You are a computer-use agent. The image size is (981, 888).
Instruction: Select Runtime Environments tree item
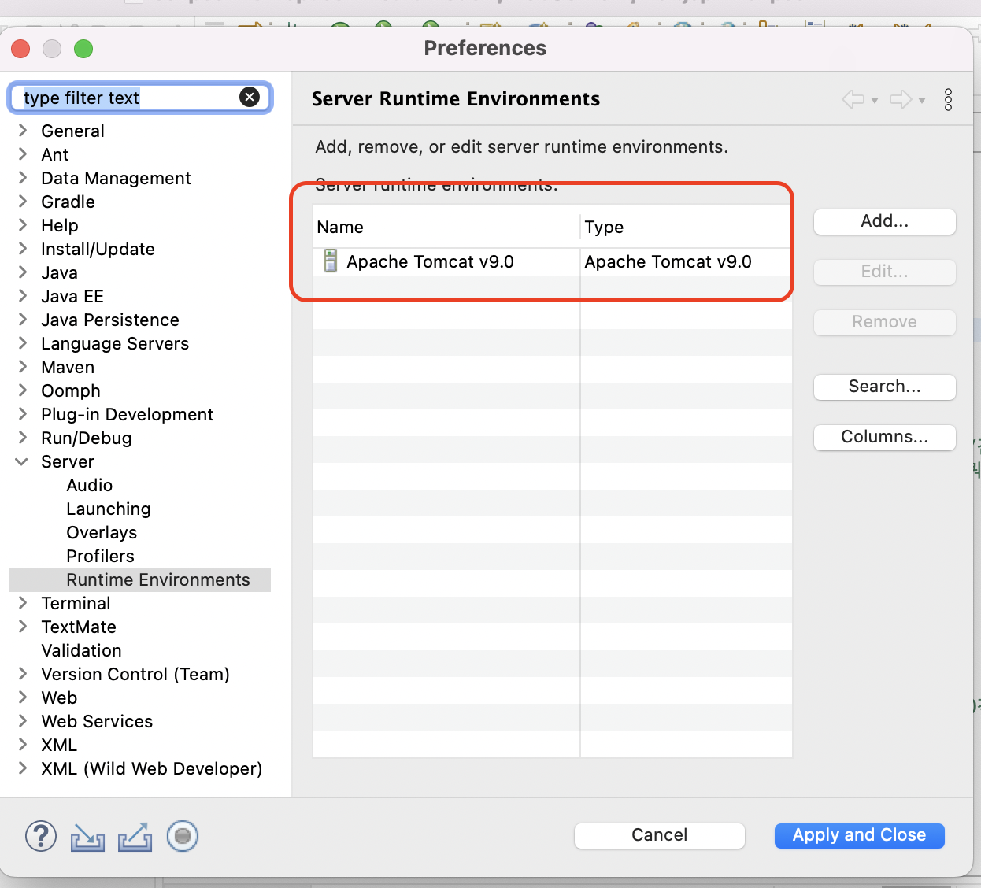point(158,579)
